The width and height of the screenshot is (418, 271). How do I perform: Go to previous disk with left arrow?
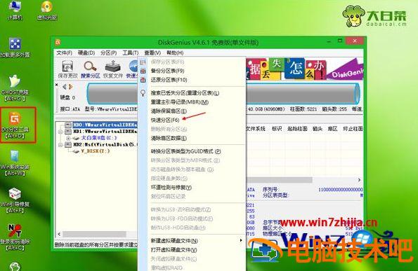click(x=64, y=87)
